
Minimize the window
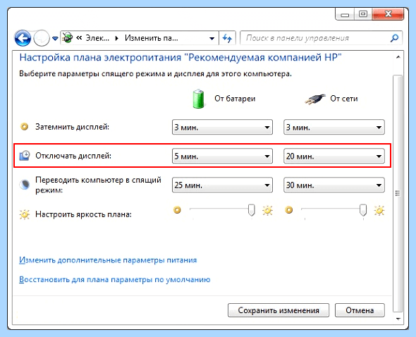tap(345, 14)
